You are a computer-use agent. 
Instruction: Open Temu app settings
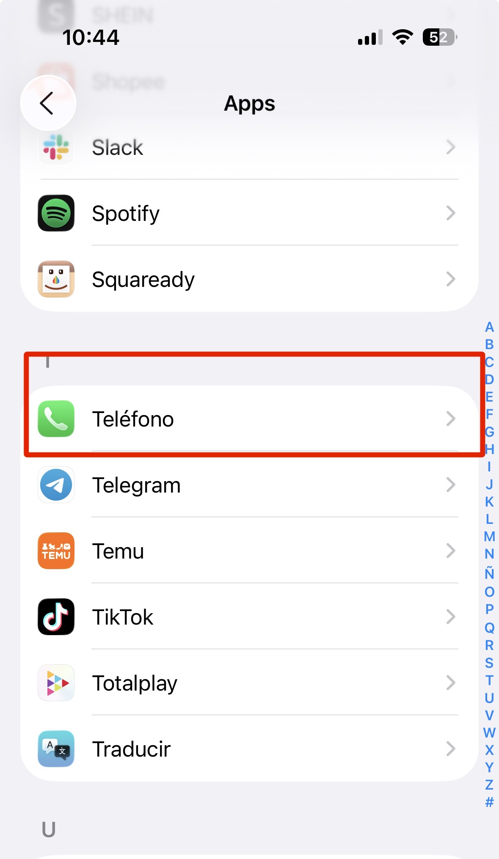pos(249,551)
